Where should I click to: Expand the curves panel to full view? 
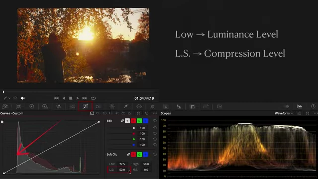[138, 113]
